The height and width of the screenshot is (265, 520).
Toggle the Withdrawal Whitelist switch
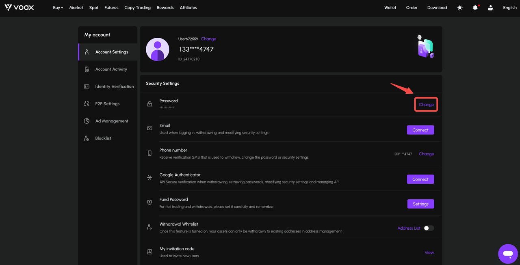tap(429, 228)
